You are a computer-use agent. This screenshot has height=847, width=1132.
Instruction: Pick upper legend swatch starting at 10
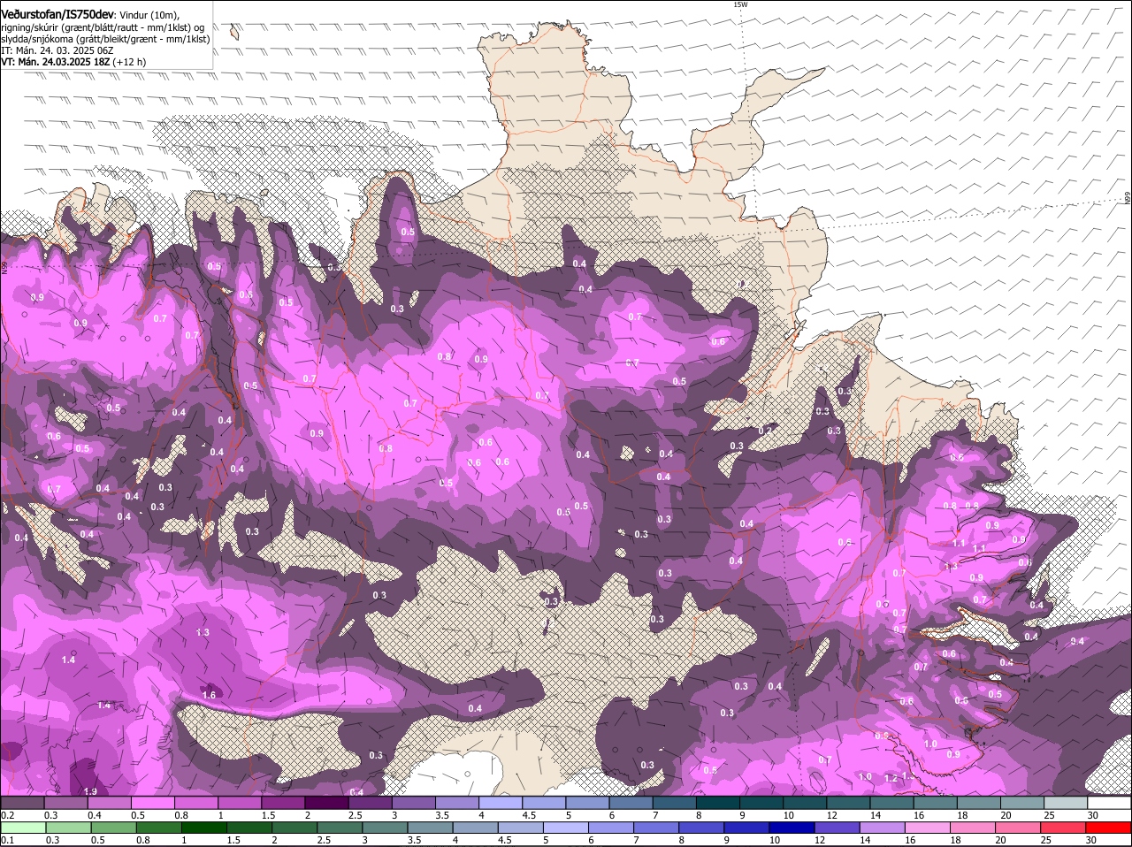pos(803,803)
